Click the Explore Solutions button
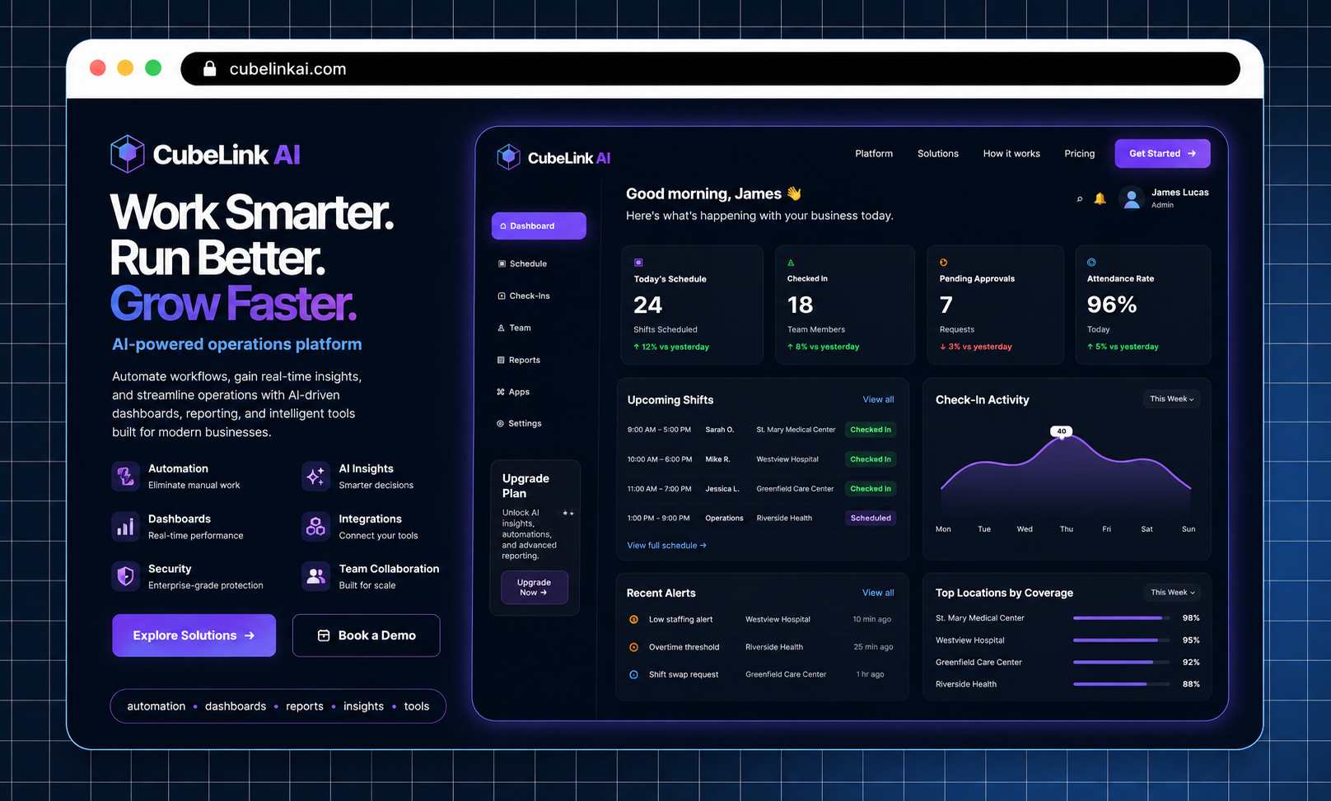The width and height of the screenshot is (1331, 801). (x=194, y=636)
